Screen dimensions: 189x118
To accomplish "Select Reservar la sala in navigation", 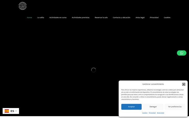I will click(101, 18).
